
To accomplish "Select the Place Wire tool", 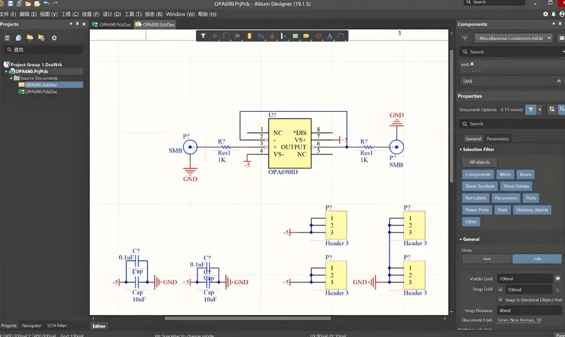I will 260,36.
